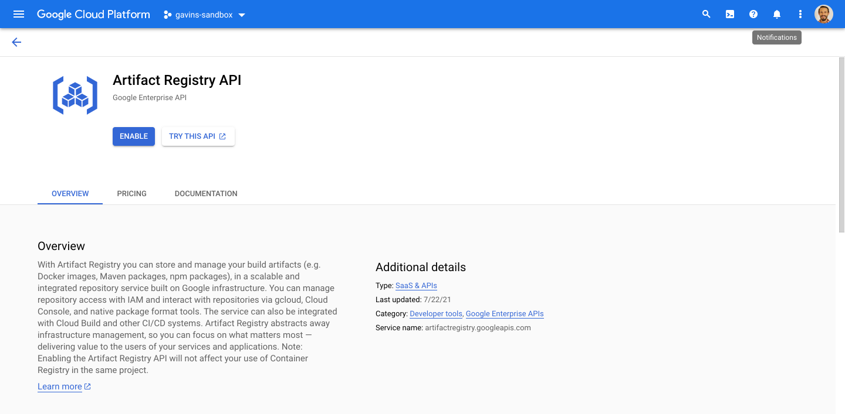Image resolution: width=845 pixels, height=414 pixels.
Task: Open the SaaS & APIs link
Action: [x=415, y=285]
